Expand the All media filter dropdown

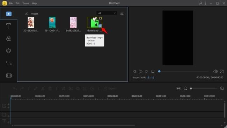(x=107, y=13)
